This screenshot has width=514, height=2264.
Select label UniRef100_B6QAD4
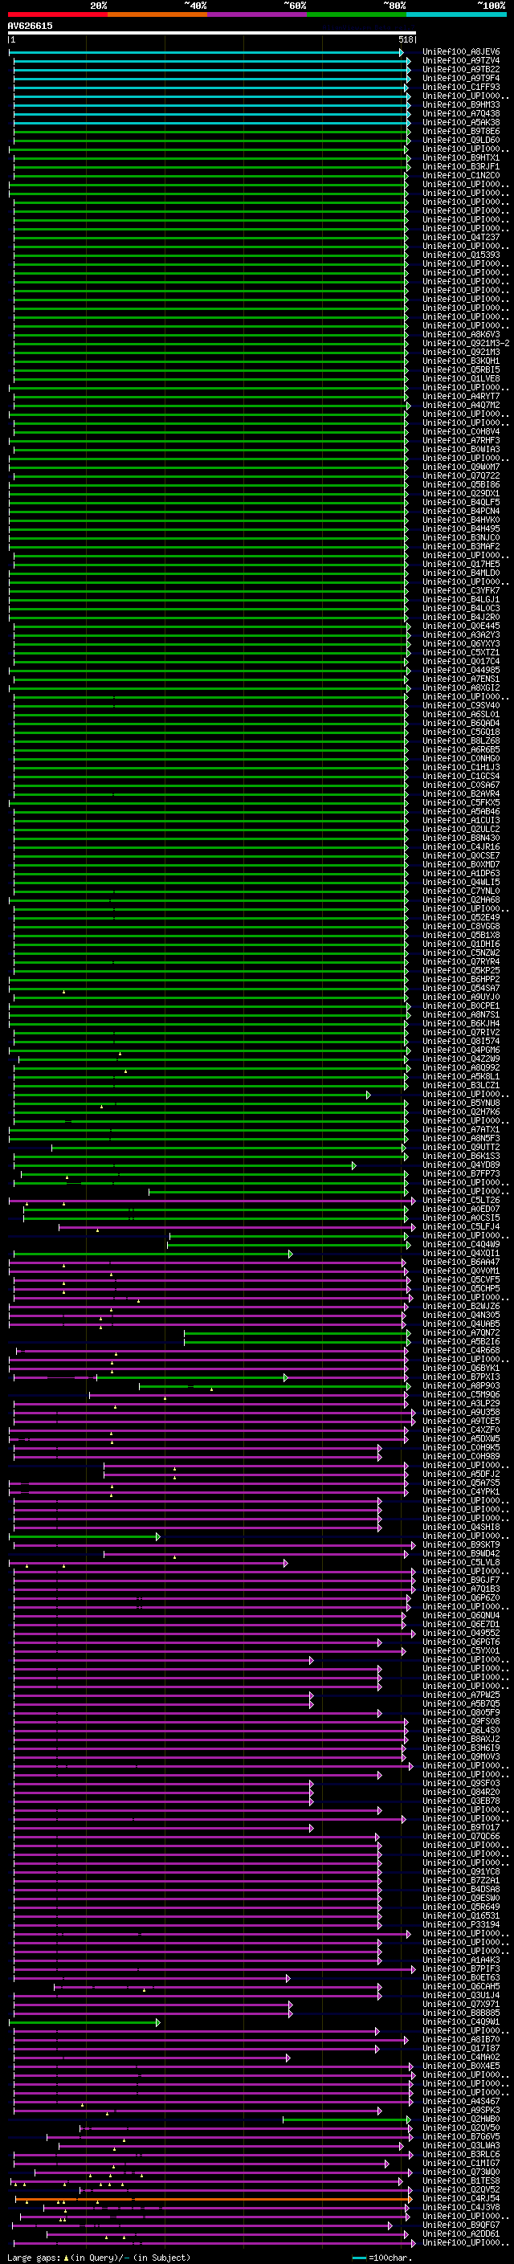coord(461,724)
